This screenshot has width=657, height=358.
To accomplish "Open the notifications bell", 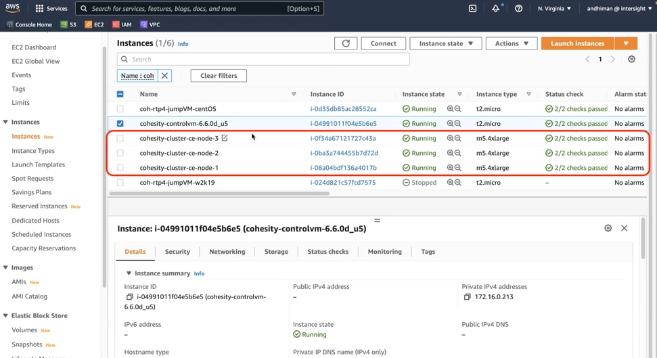I will coord(496,8).
